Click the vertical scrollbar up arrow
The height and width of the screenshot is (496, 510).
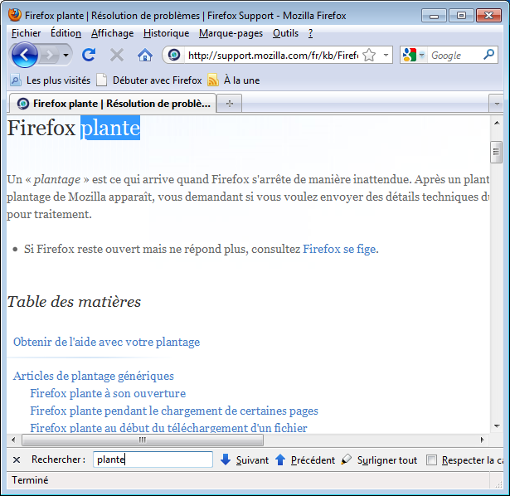pyautogui.click(x=497, y=123)
